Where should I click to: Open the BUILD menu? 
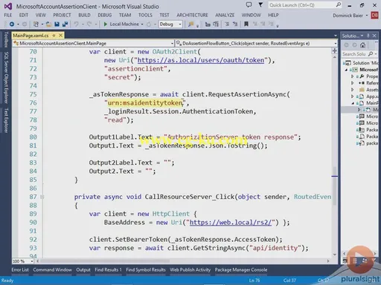pos(84,15)
